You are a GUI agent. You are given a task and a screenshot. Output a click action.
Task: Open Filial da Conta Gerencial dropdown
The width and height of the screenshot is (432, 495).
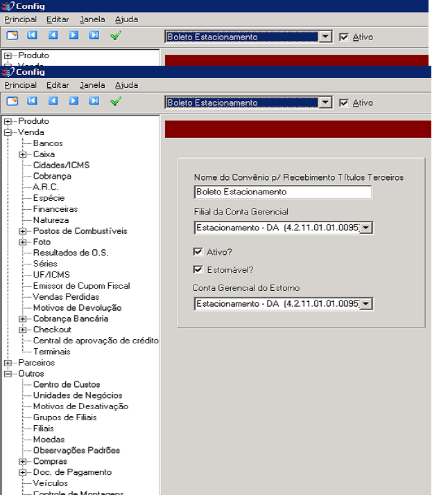366,228
